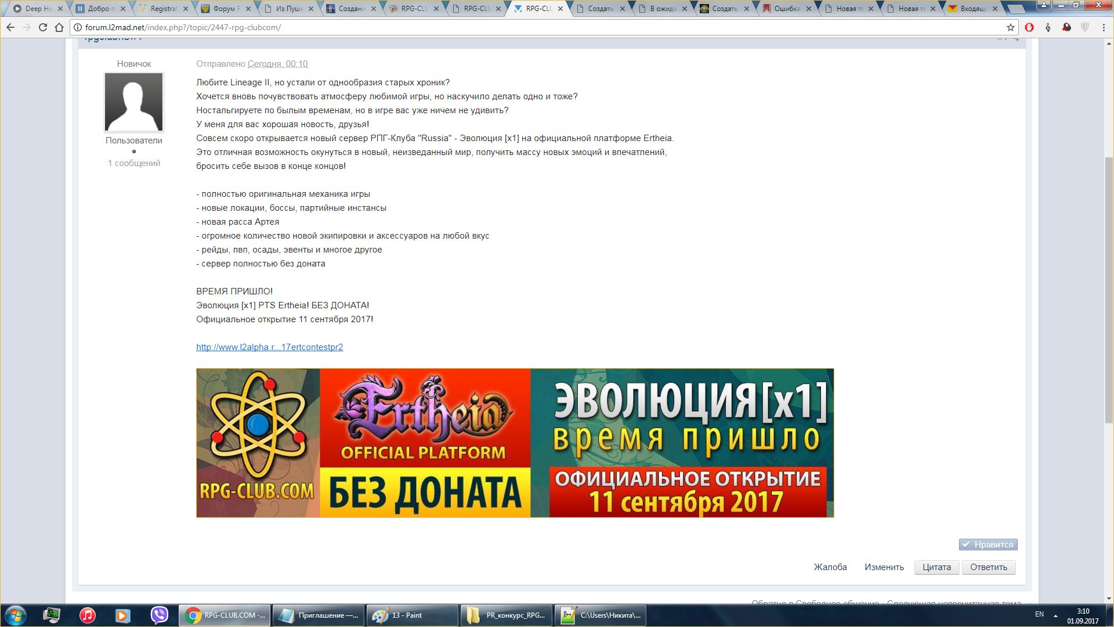Switch to the Registrat tab
This screenshot has height=627, width=1114.
click(162, 9)
